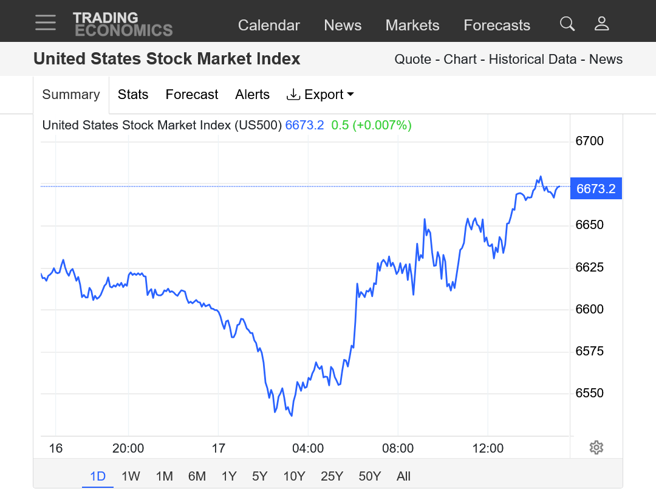The width and height of the screenshot is (656, 500).
Task: Click the search magnifier icon
Action: coord(567,24)
